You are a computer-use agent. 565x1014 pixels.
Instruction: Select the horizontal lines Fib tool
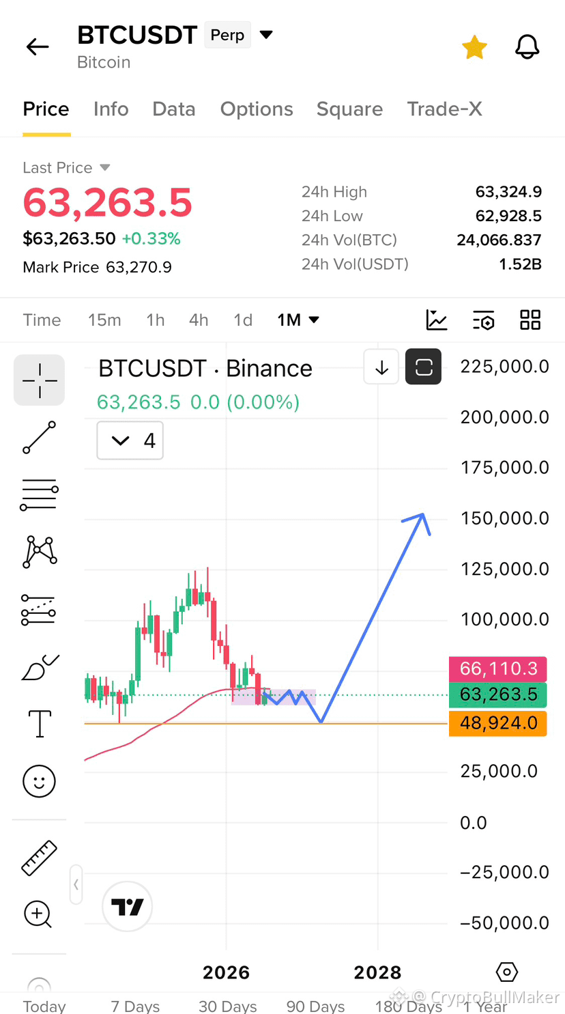click(x=40, y=495)
